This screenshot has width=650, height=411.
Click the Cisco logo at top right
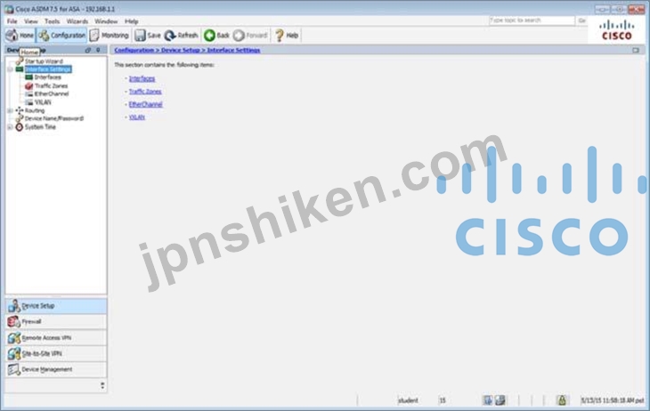pos(617,30)
